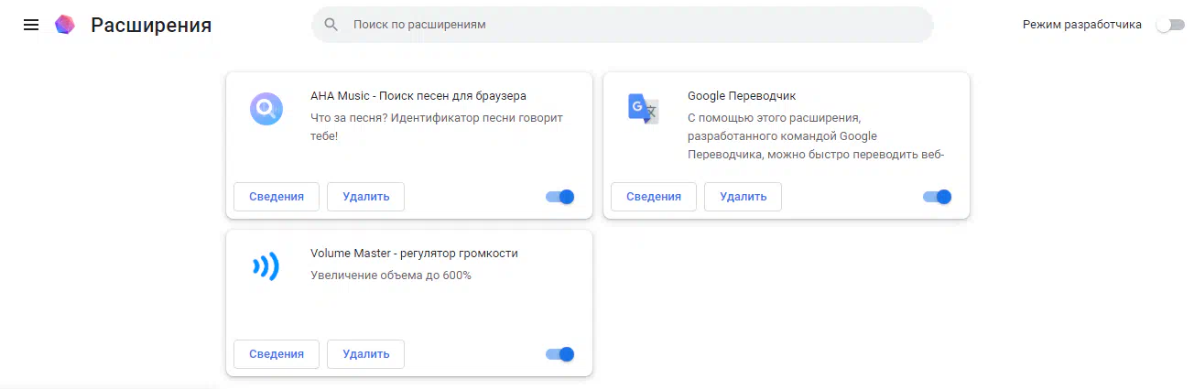Click the Volume Master extension title text

414,254
